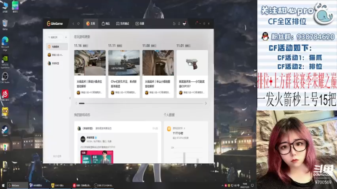Open the 共21应用 count in sidebar
337x189 pixels.
tap(57, 156)
